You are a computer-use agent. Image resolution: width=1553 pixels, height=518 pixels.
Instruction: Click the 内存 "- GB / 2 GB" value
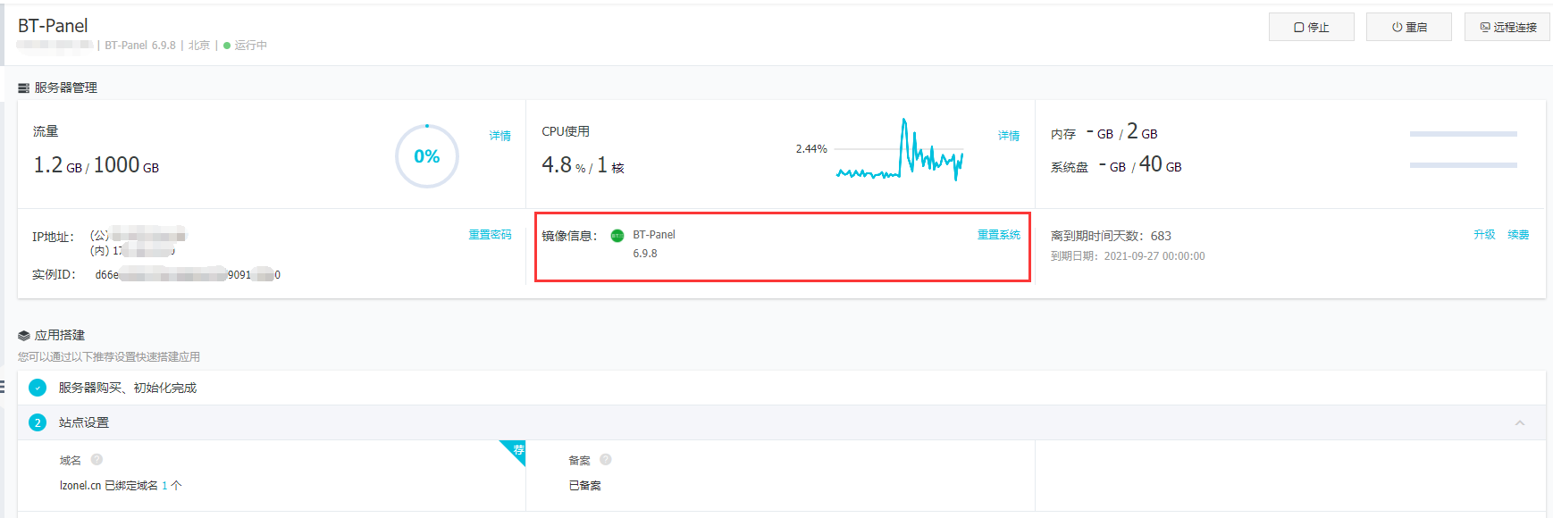[x=1121, y=132]
